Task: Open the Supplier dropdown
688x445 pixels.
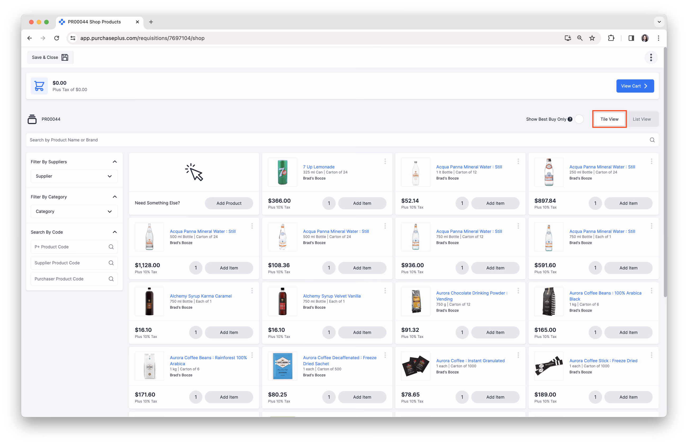Action: 74,176
